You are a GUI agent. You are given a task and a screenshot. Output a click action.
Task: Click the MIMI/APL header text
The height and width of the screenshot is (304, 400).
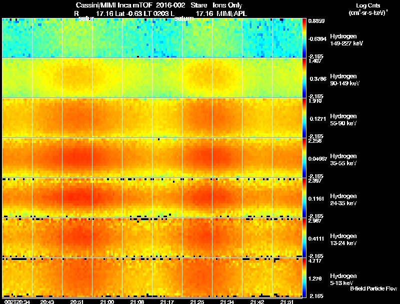(231, 13)
